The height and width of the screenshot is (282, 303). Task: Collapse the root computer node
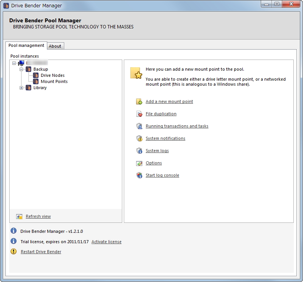(14, 63)
